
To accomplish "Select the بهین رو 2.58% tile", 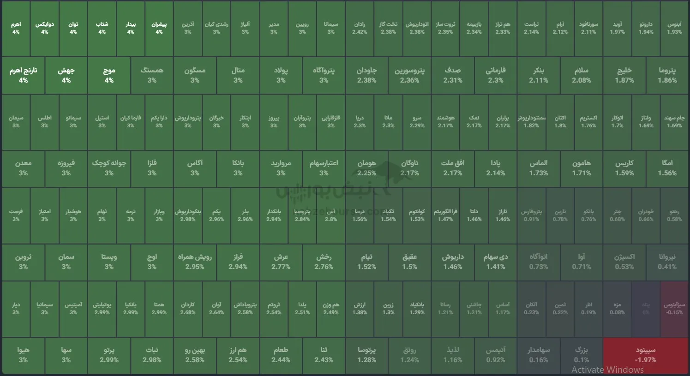I will [x=195, y=355].
